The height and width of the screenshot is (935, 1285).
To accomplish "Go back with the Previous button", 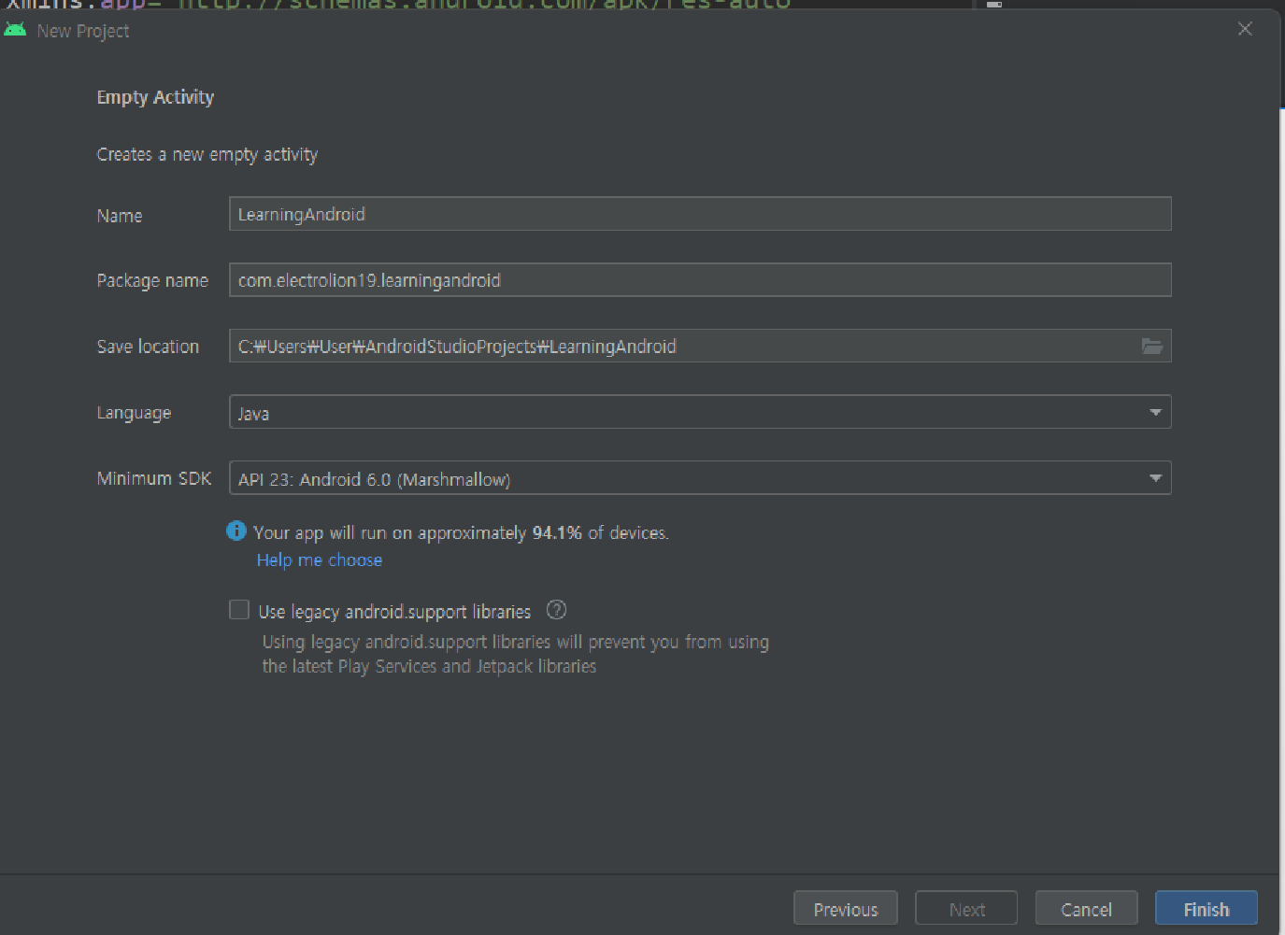I will pyautogui.click(x=845, y=909).
